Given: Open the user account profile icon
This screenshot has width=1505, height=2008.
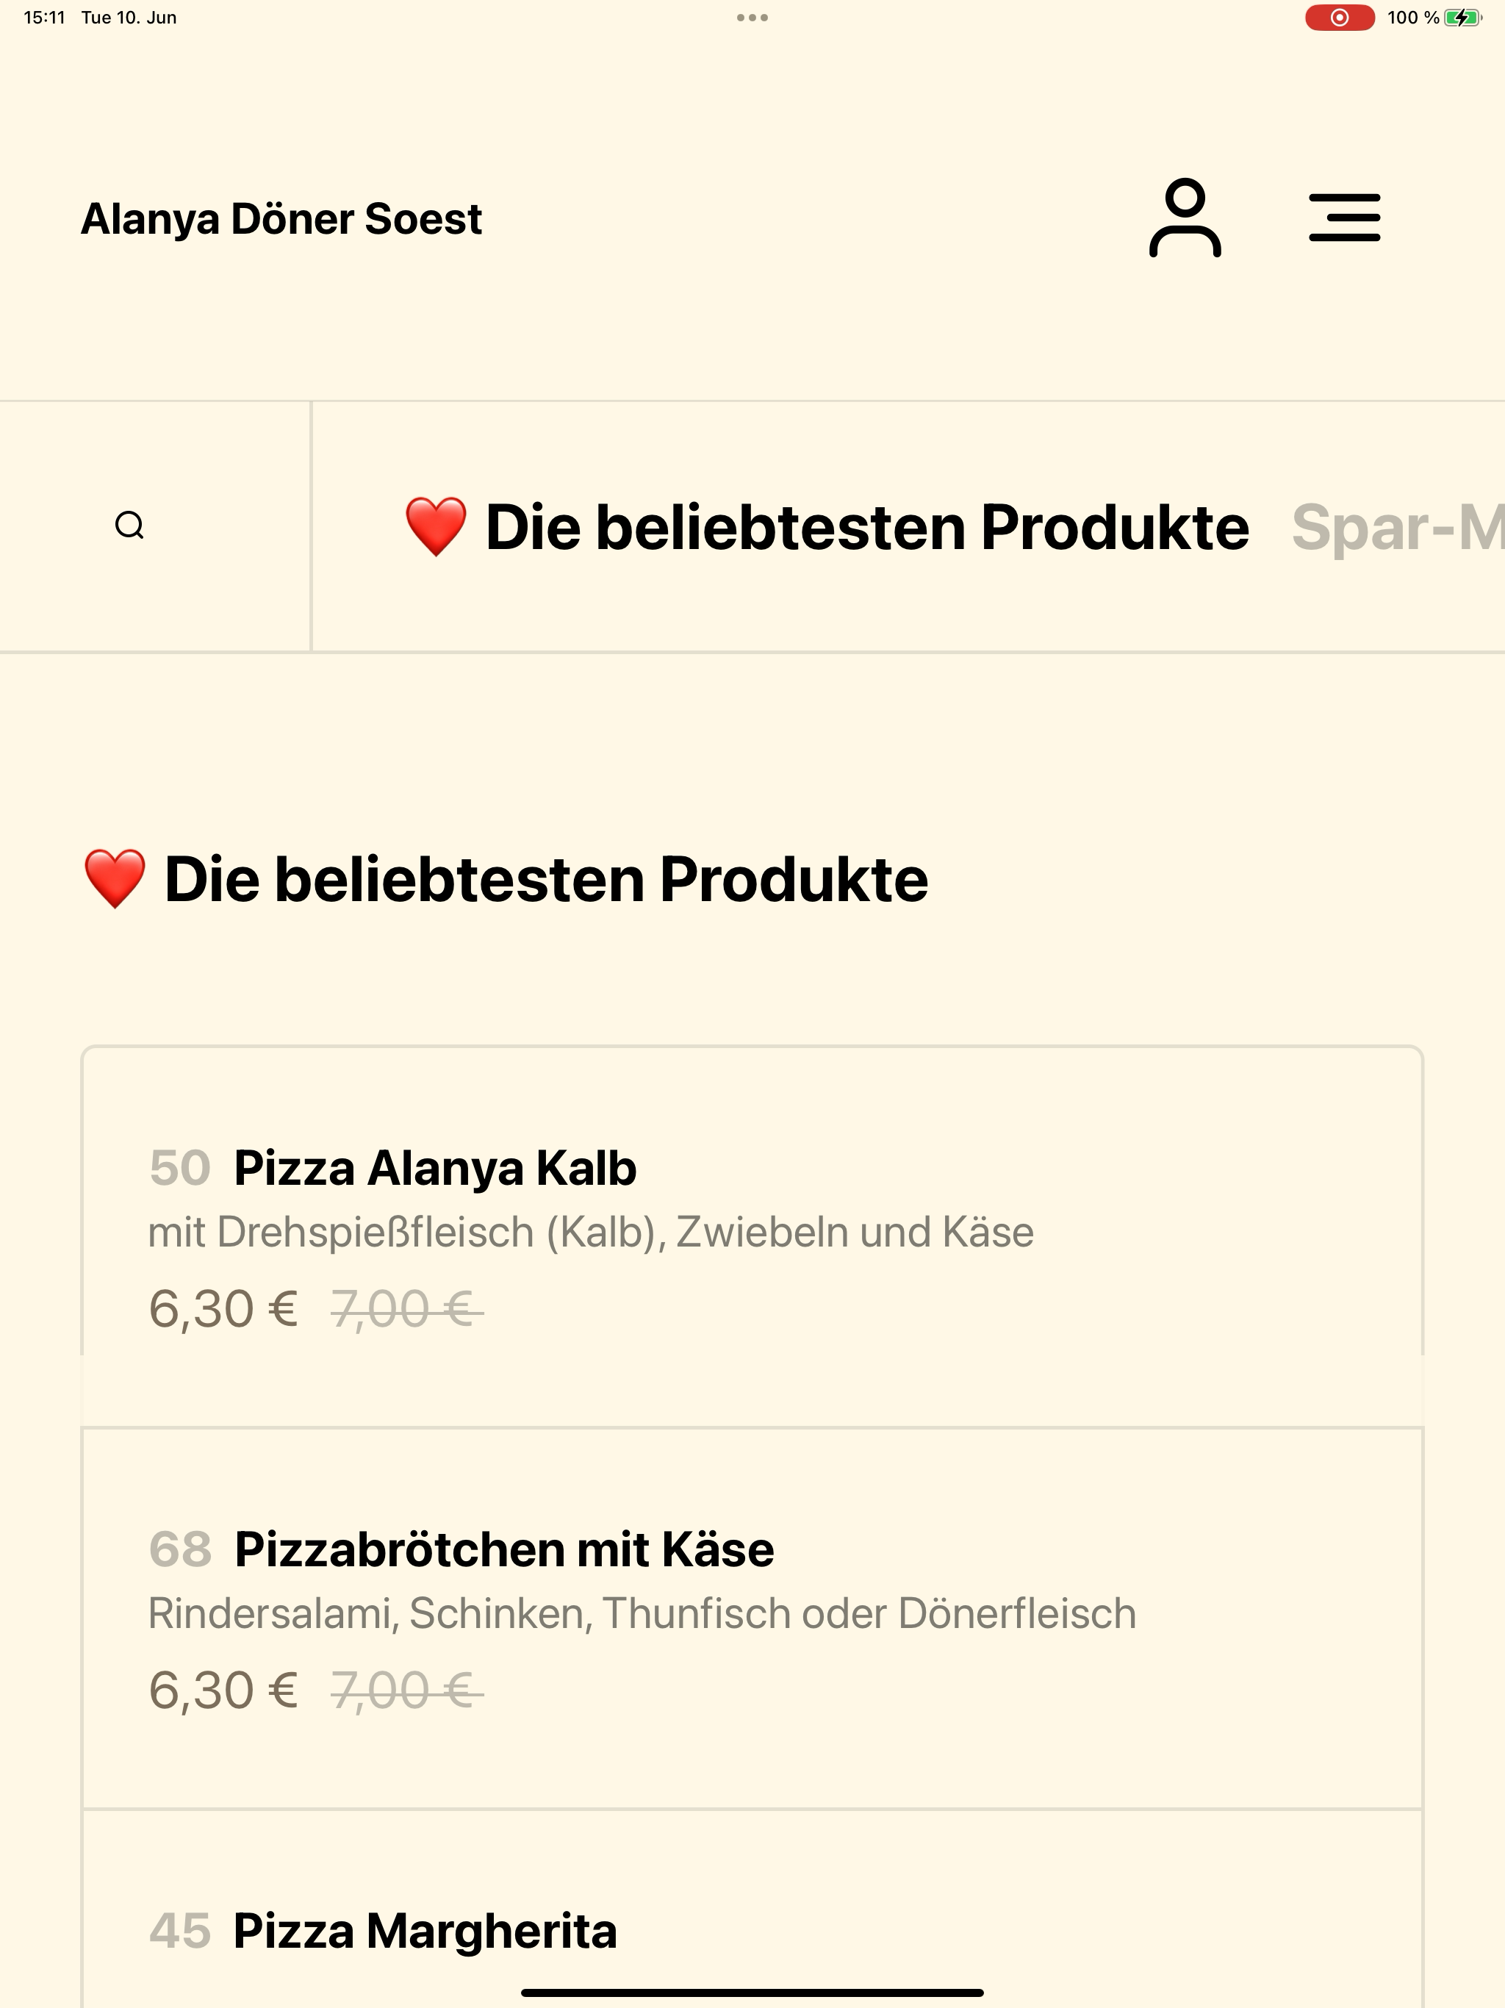Looking at the screenshot, I should (x=1185, y=218).
